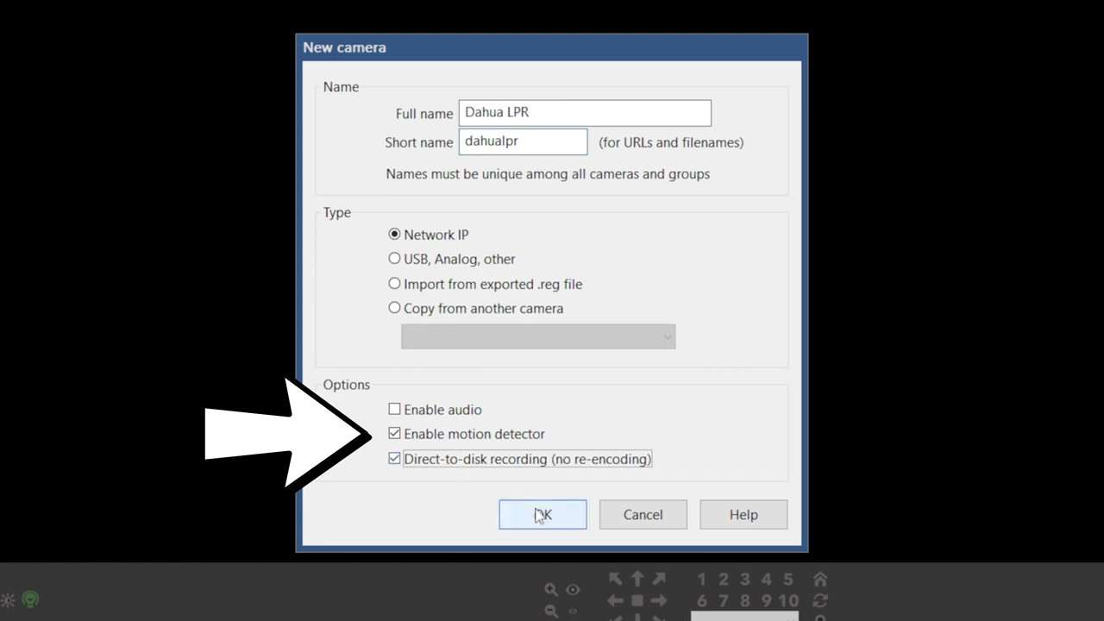Select PTZ preset 6
This screenshot has width=1104, height=621.
[701, 601]
